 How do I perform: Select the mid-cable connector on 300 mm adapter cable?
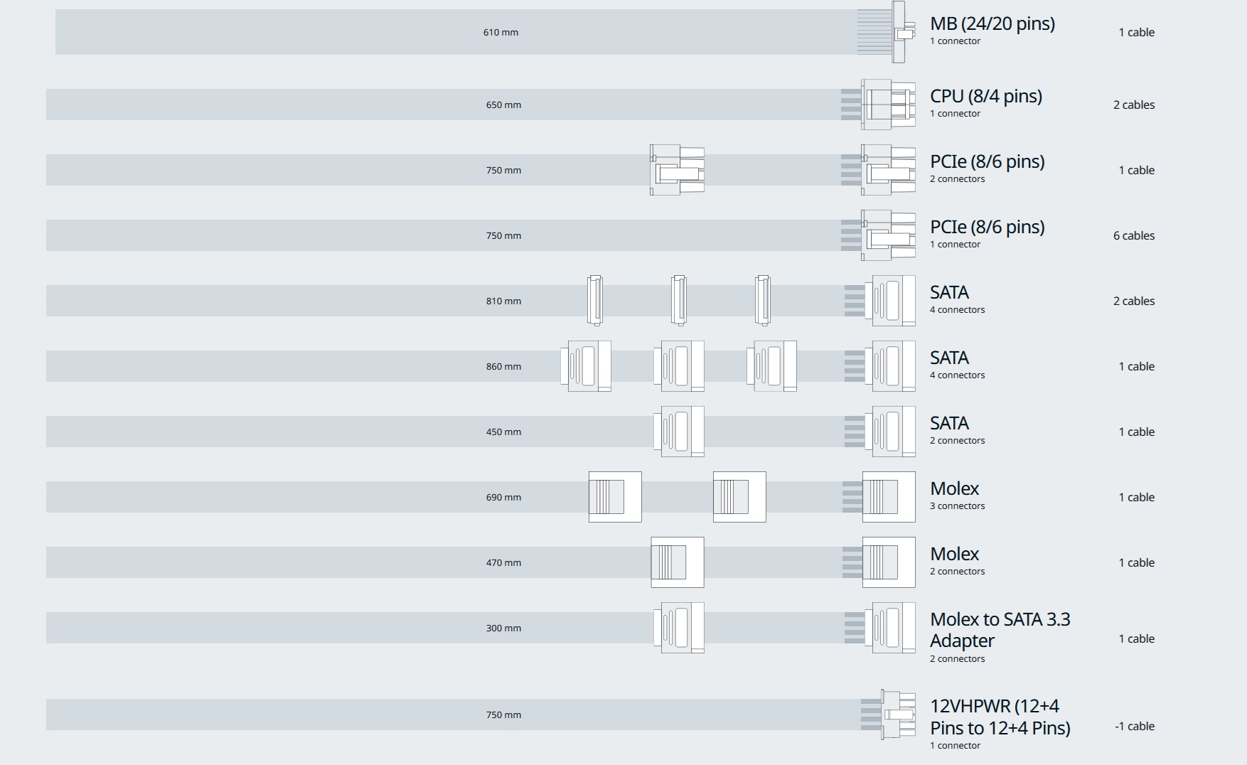679,628
